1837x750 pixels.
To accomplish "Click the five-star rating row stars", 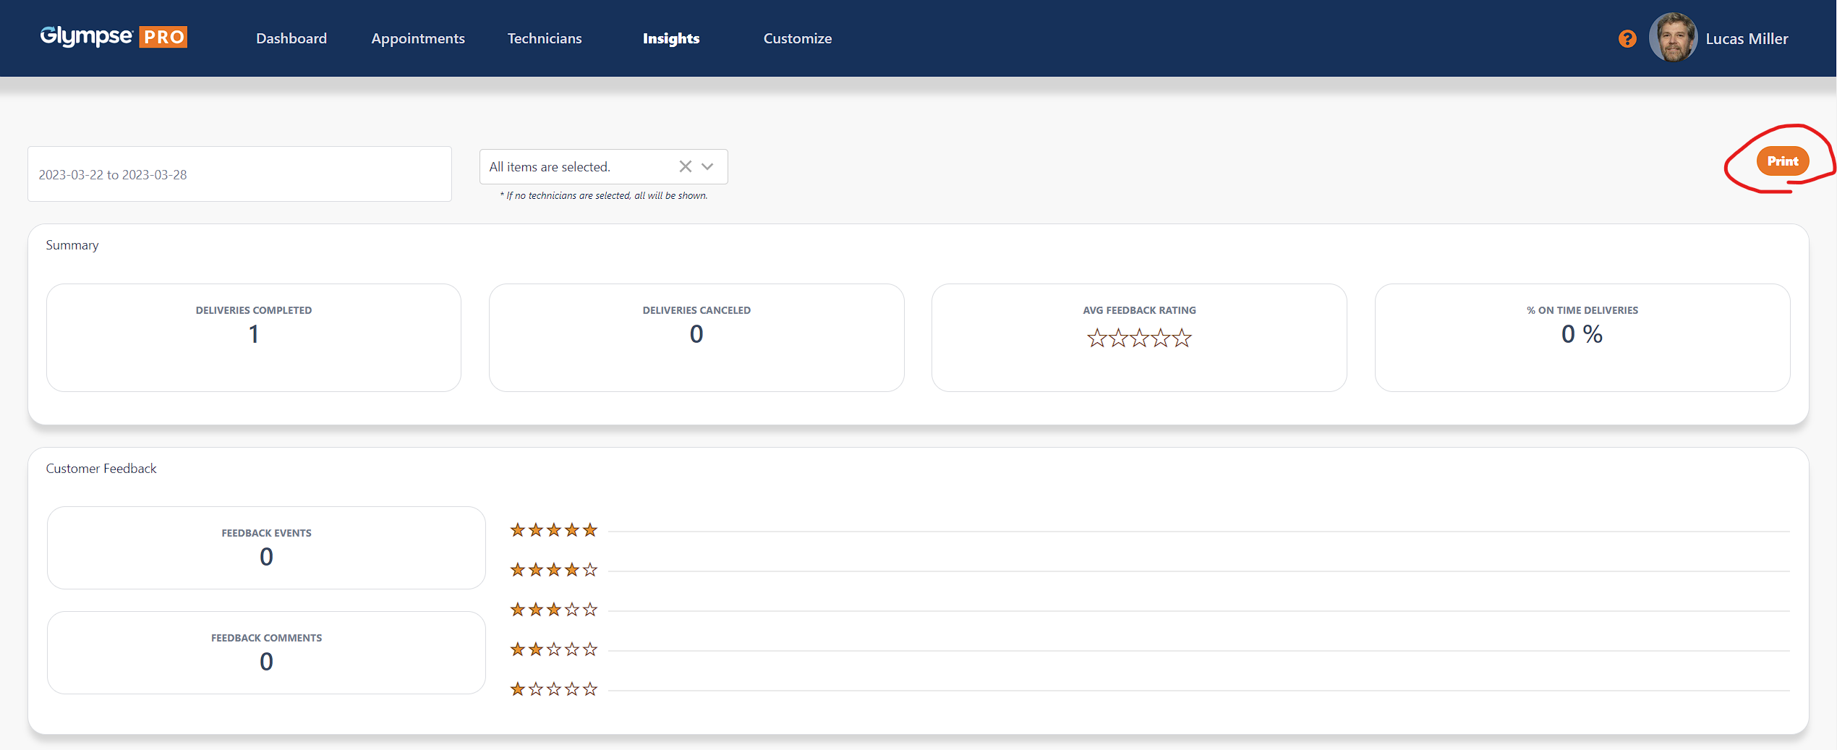I will coord(554,530).
